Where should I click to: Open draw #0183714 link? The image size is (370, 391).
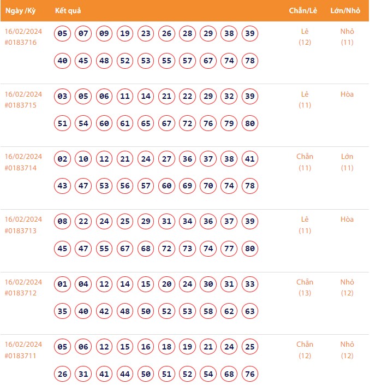click(21, 168)
